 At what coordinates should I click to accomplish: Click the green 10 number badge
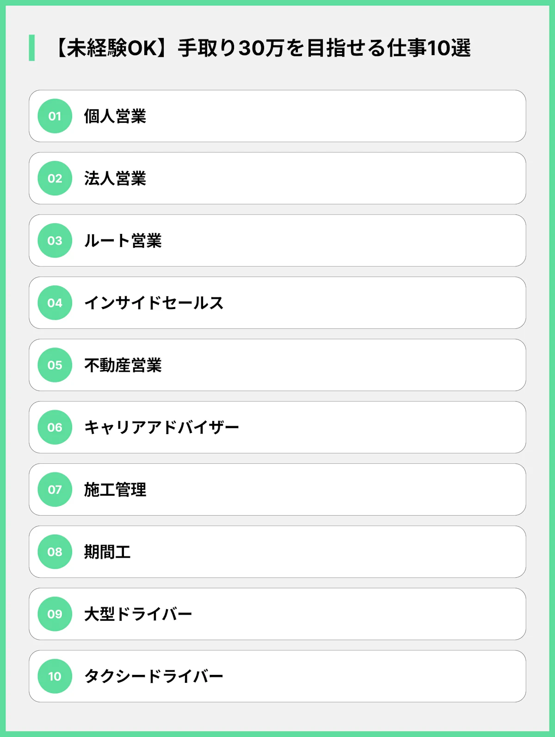pos(55,676)
